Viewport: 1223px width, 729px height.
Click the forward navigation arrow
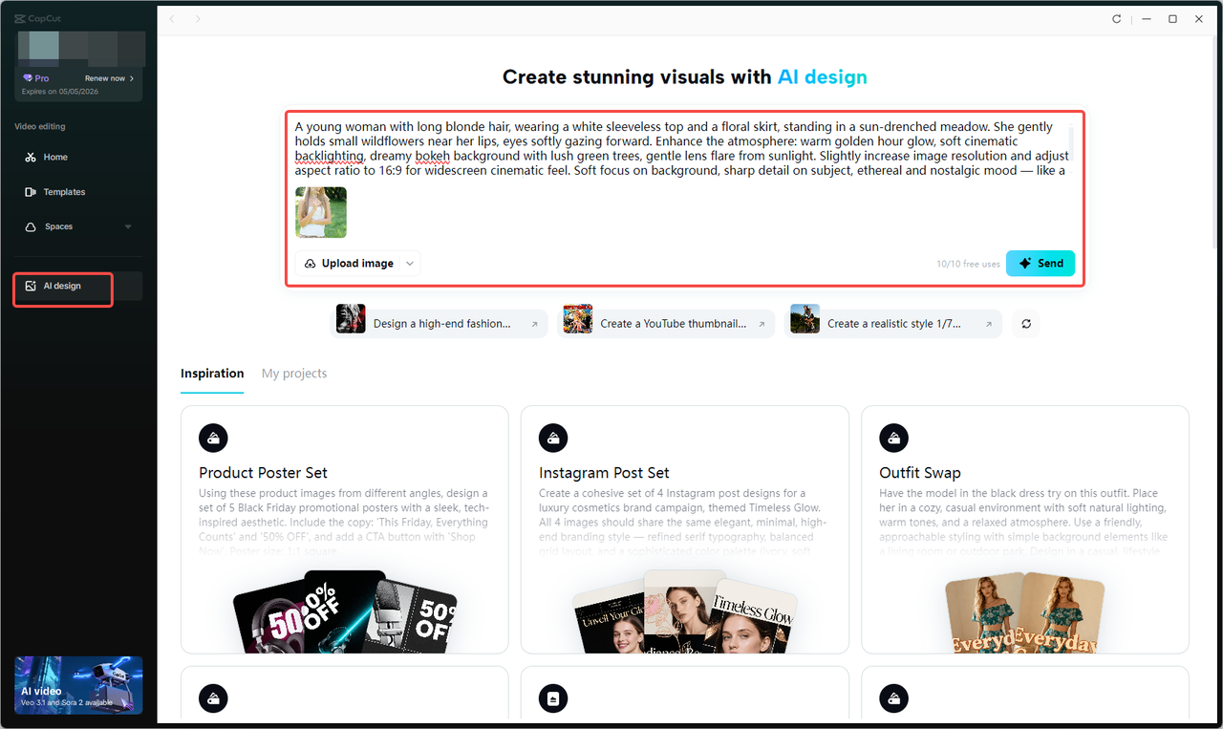pos(198,18)
